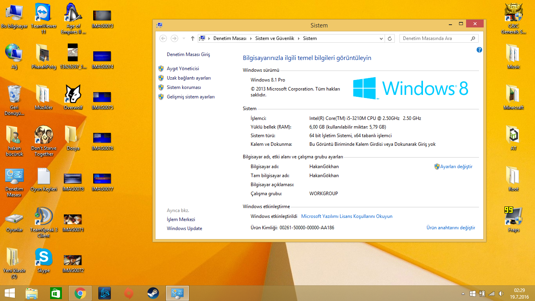
Task: Click the volume speaker tray icon
Action: click(501, 294)
